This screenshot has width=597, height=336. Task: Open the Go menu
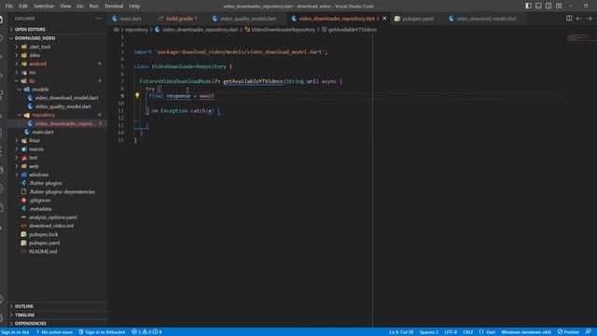80,6
